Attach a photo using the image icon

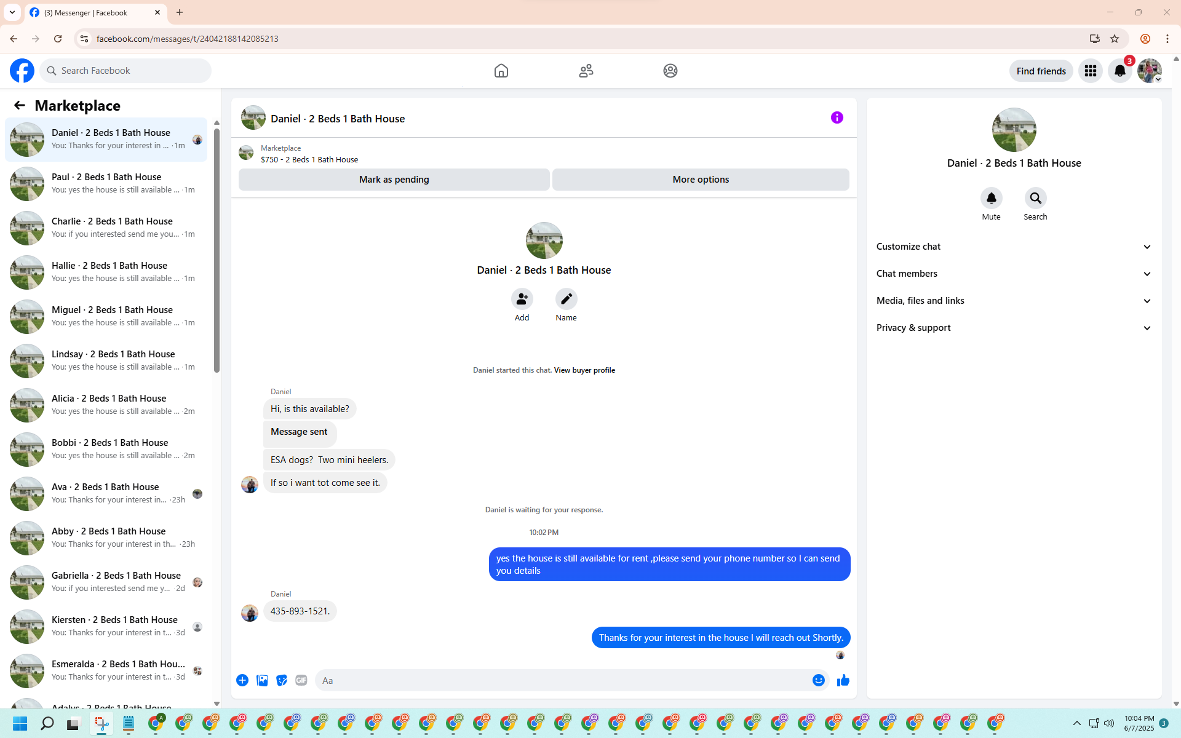[x=262, y=680]
